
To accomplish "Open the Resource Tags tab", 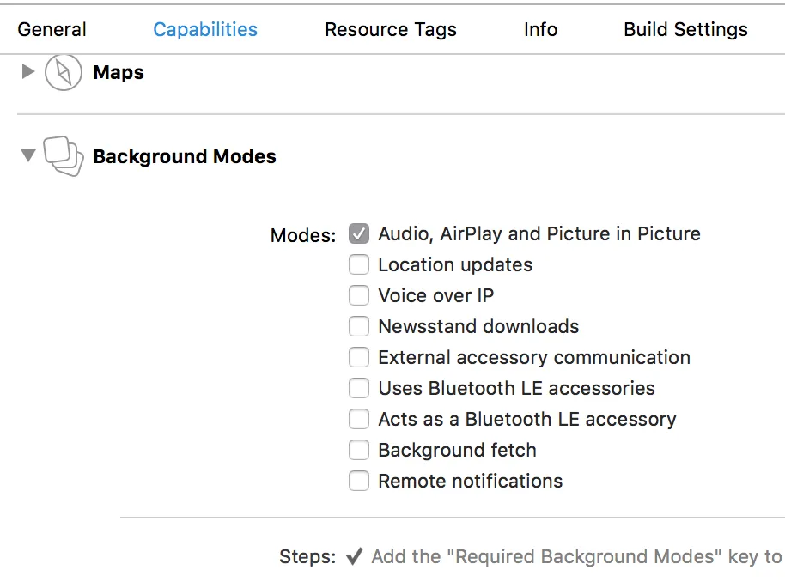I will pyautogui.click(x=391, y=29).
